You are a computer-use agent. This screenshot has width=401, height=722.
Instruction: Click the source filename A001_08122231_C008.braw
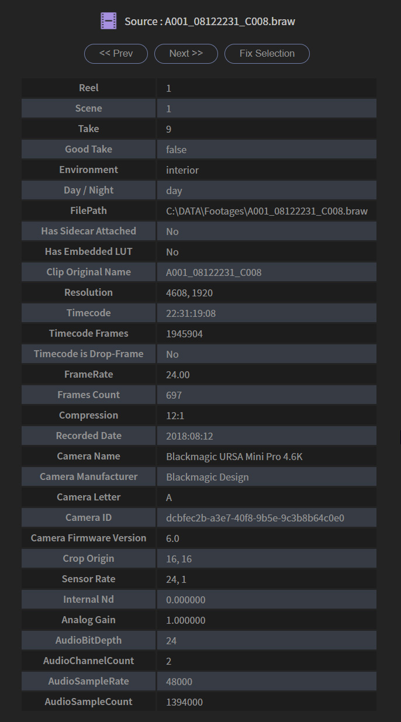tap(210, 20)
